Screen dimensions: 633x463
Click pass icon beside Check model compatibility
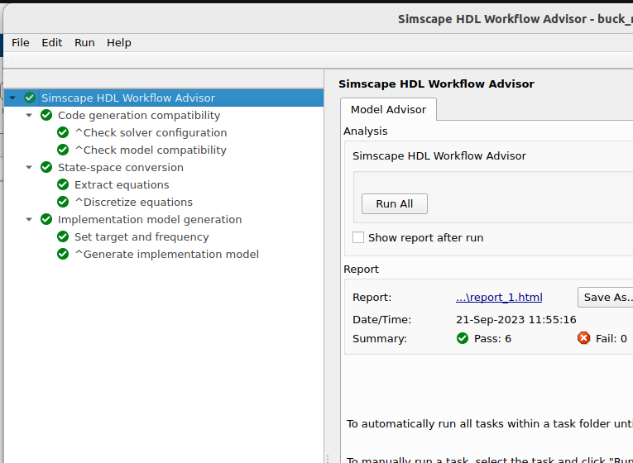tap(63, 150)
